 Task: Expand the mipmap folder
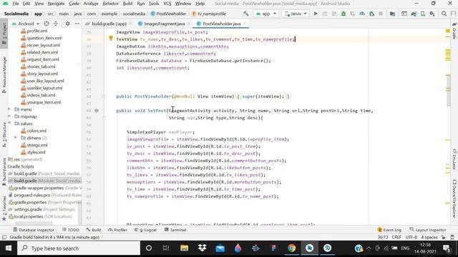[9, 116]
